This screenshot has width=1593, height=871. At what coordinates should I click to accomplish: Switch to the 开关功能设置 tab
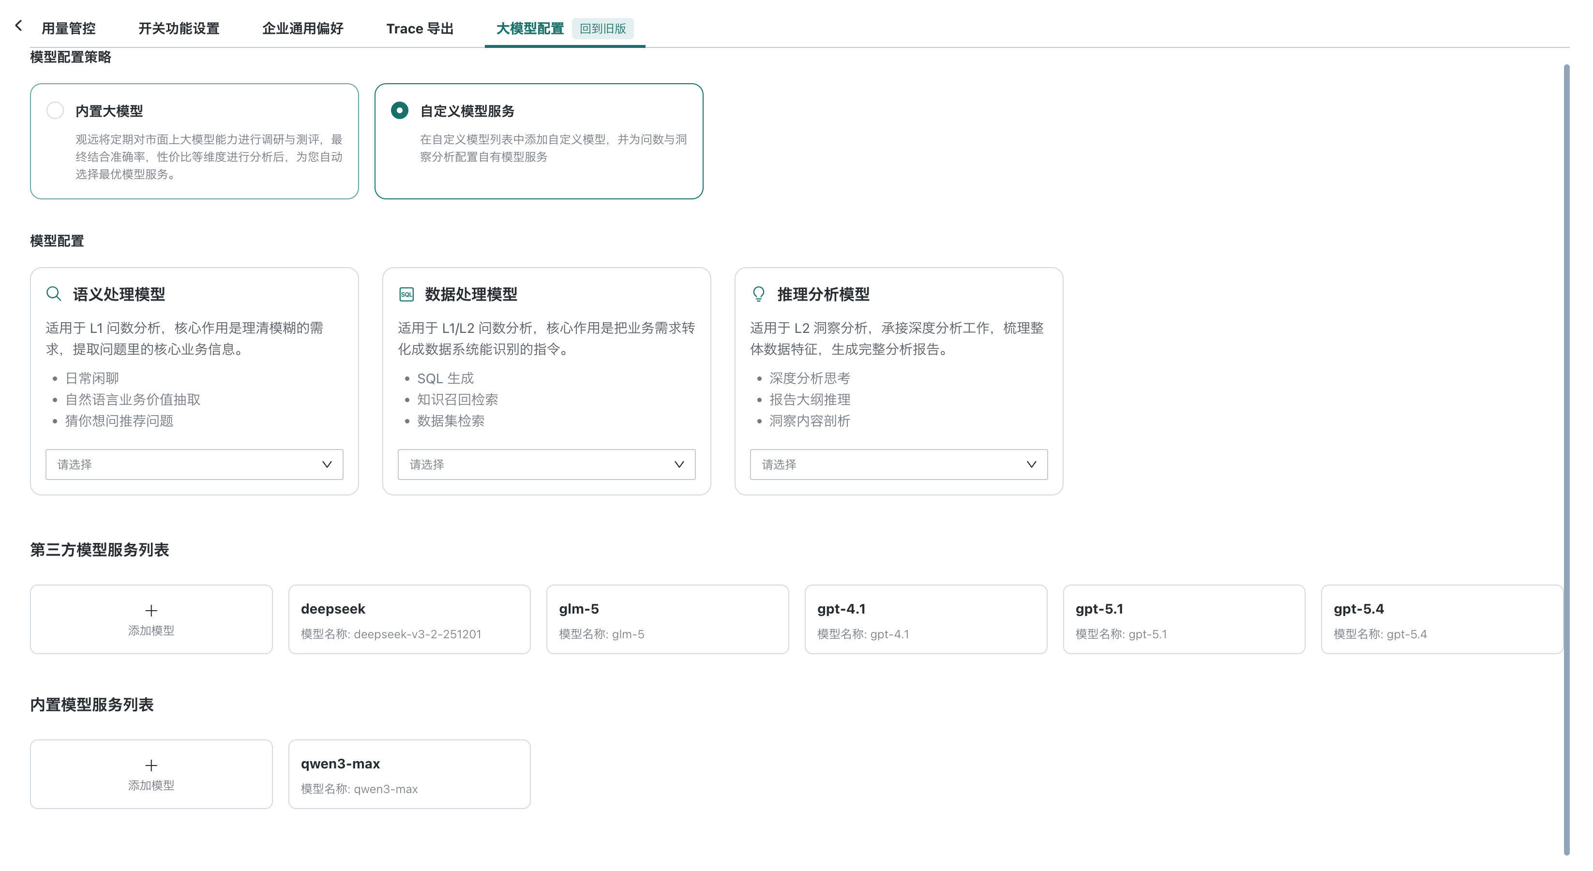[x=179, y=29]
